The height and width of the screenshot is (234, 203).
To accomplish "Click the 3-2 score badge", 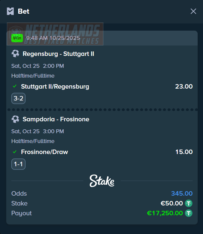I will (18, 98).
